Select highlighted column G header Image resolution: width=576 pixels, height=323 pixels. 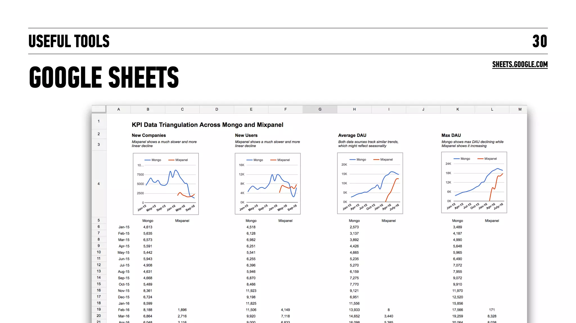[x=320, y=109]
